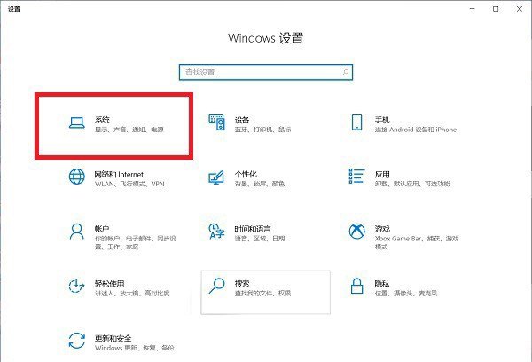Click the 位置、摄像头、麦克风 description
The width and height of the screenshot is (532, 362).
coord(406,293)
